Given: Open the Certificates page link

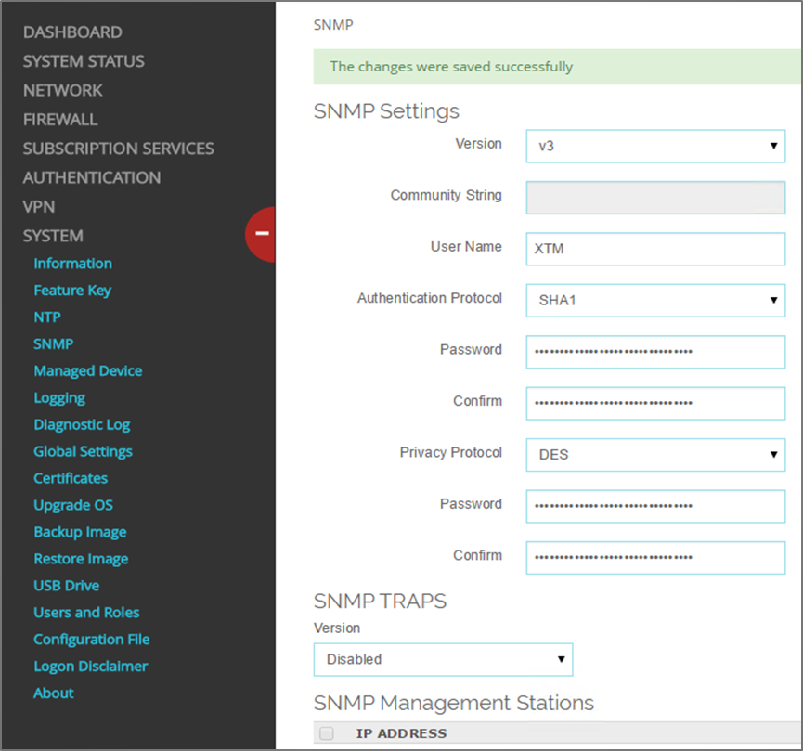Looking at the screenshot, I should tap(71, 479).
